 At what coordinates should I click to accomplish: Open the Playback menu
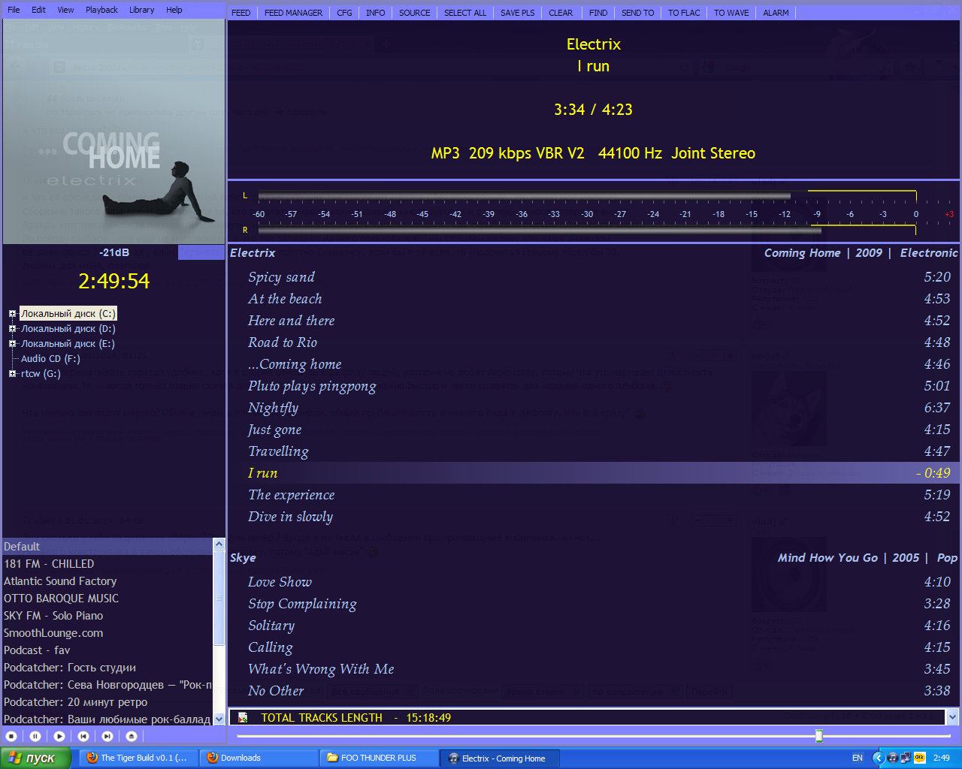(101, 10)
